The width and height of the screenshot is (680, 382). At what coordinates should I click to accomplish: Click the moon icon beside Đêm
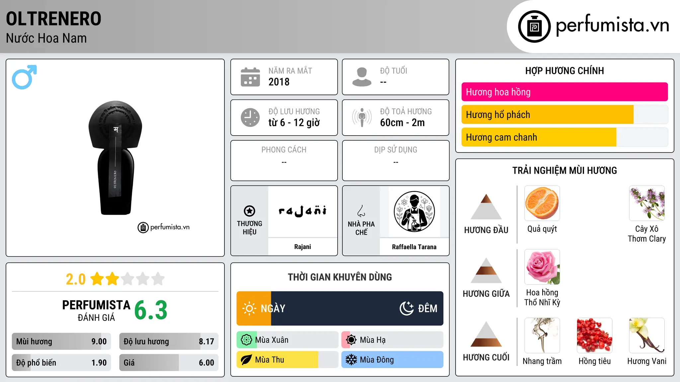pos(406,308)
